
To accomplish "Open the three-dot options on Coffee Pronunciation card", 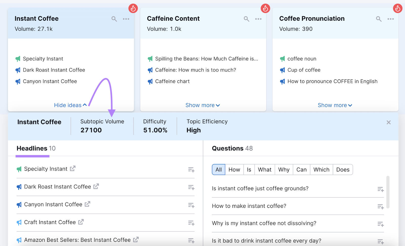I will point(391,19).
